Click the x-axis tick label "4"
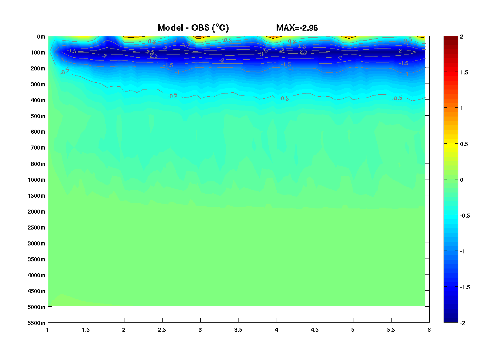477x358 pixels. click(x=277, y=330)
